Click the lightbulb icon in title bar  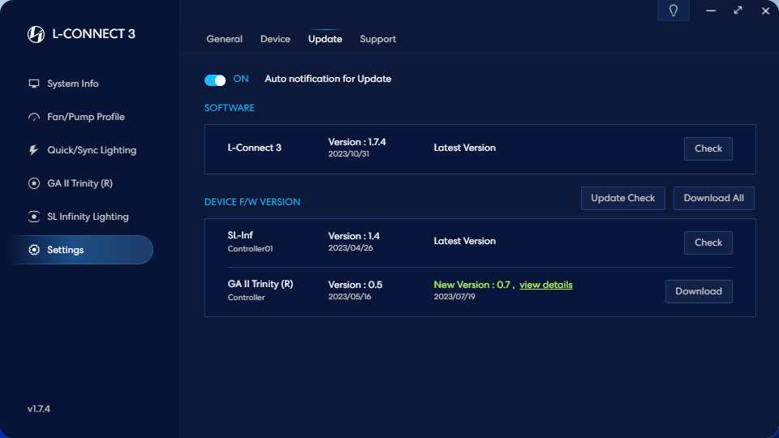[x=674, y=11]
